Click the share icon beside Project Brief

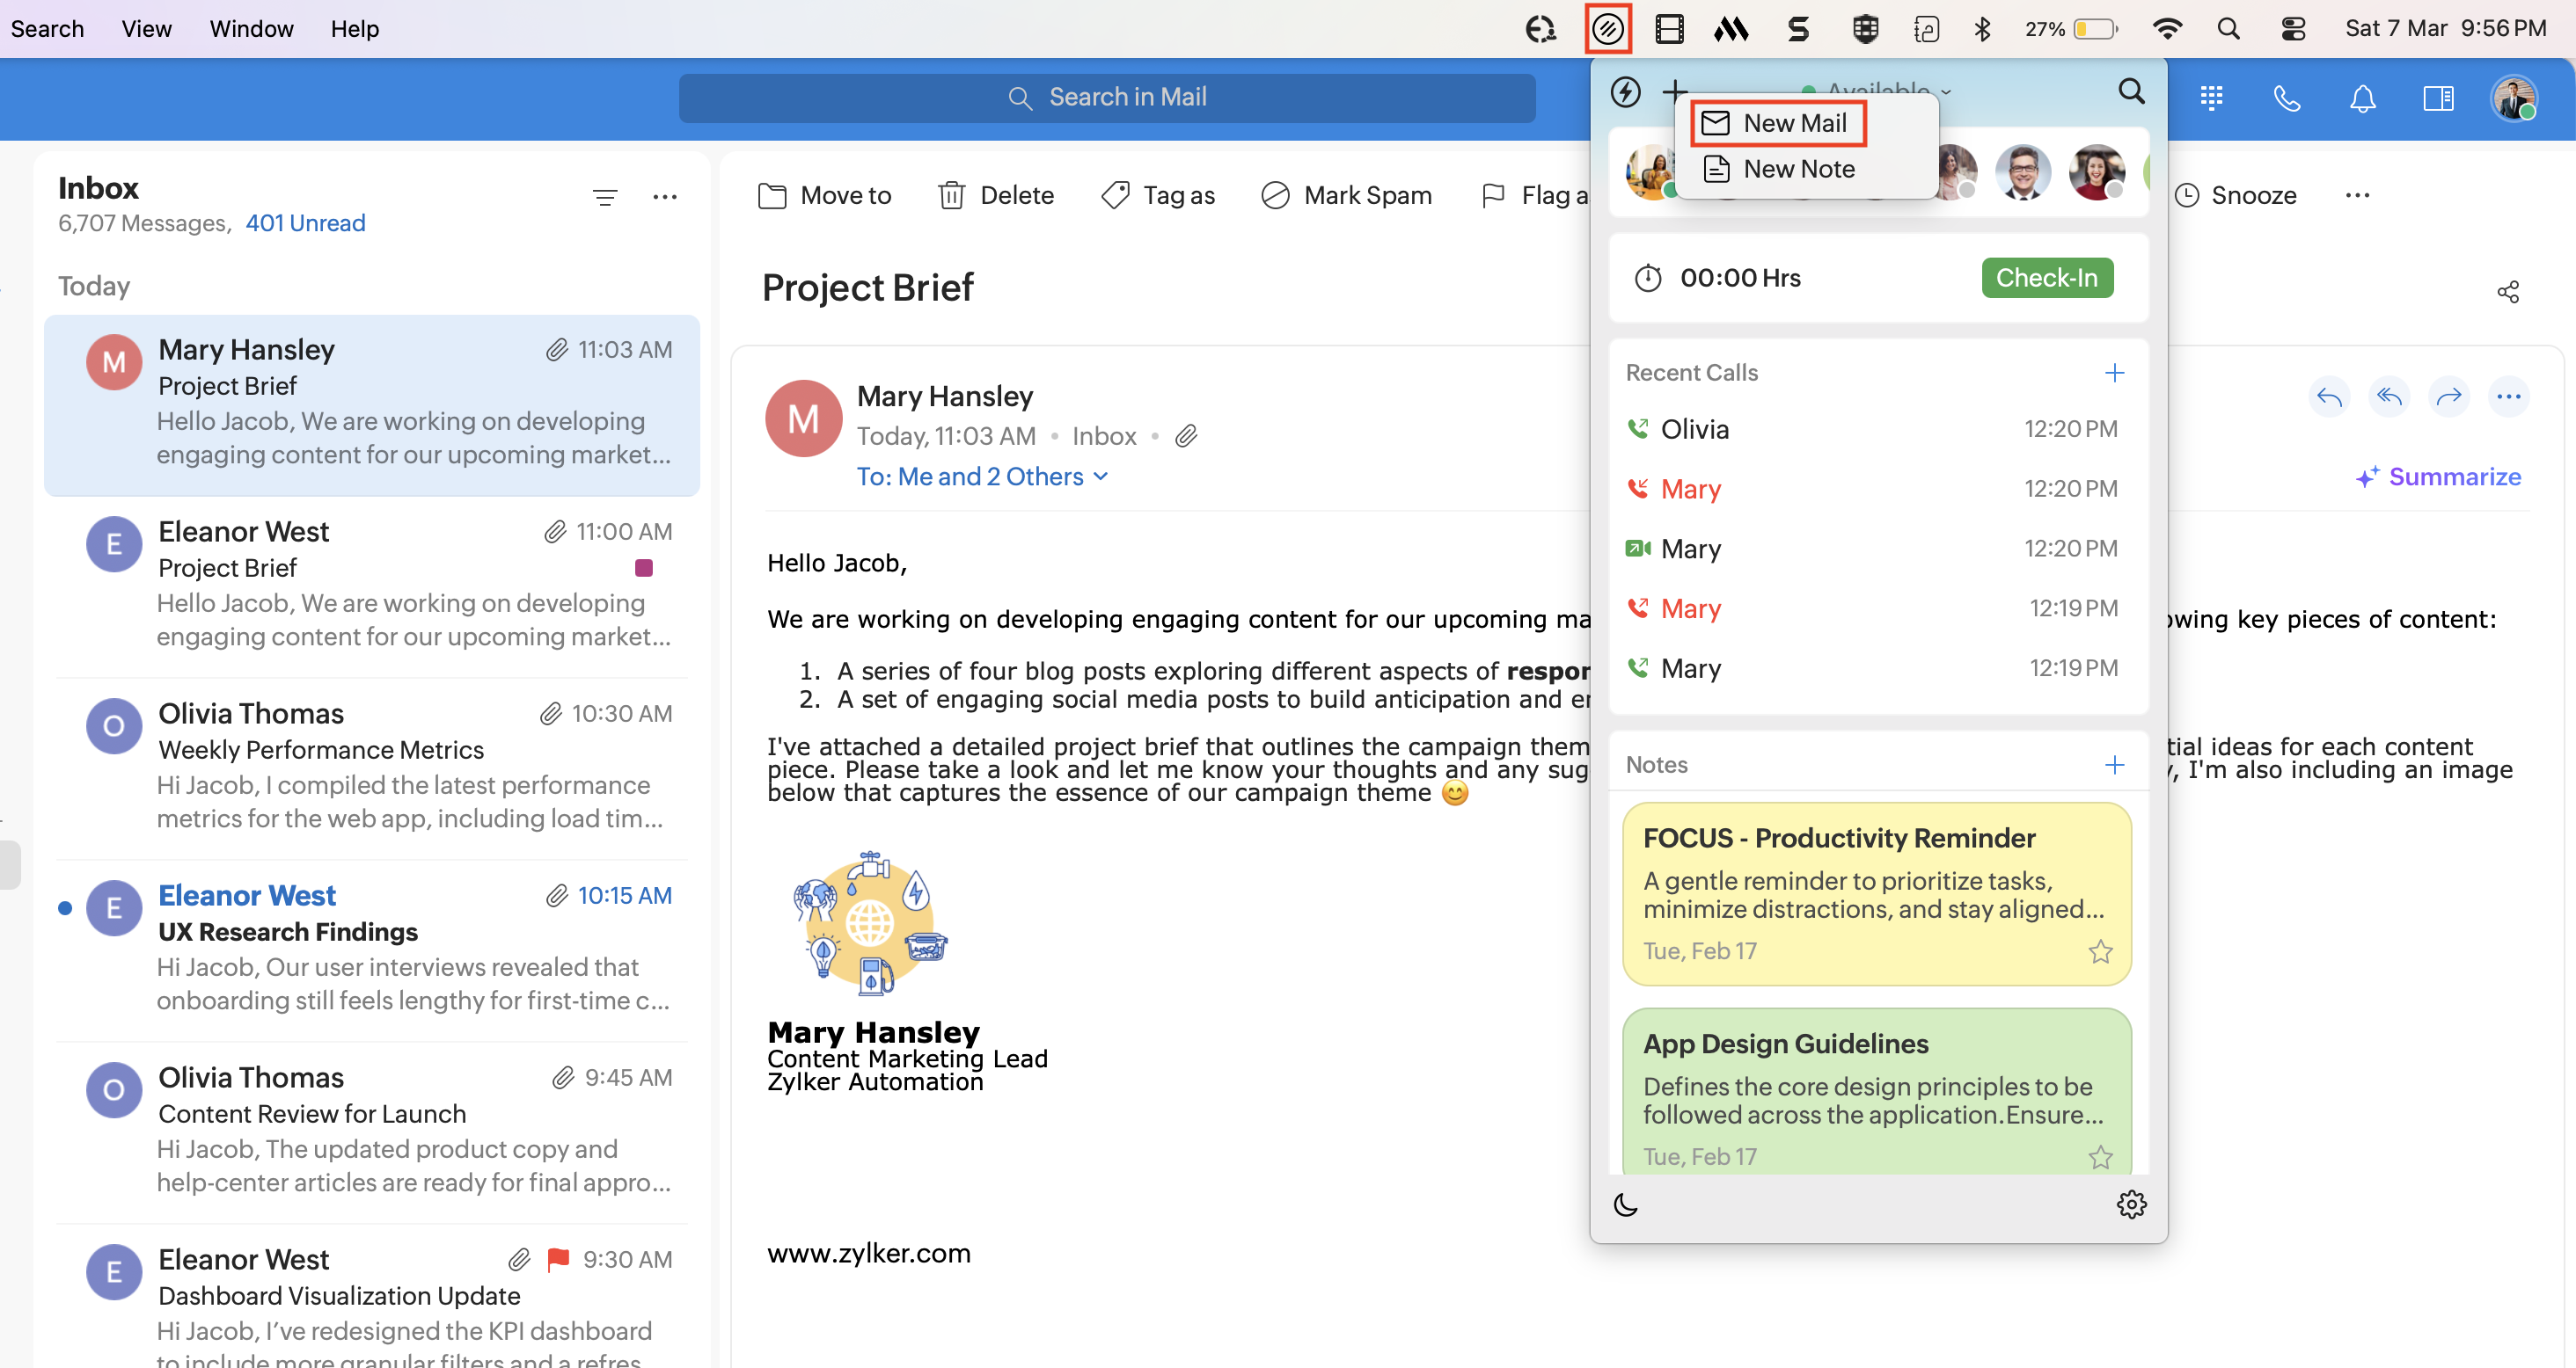[2507, 292]
